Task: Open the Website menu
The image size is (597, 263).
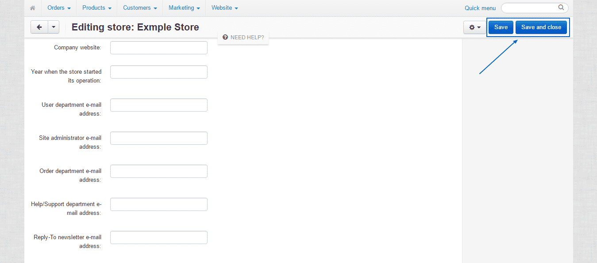Action: click(224, 8)
